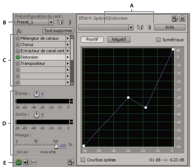Expand the Extracteur de canal slot arrow
This screenshot has width=192, height=167.
tap(68, 51)
